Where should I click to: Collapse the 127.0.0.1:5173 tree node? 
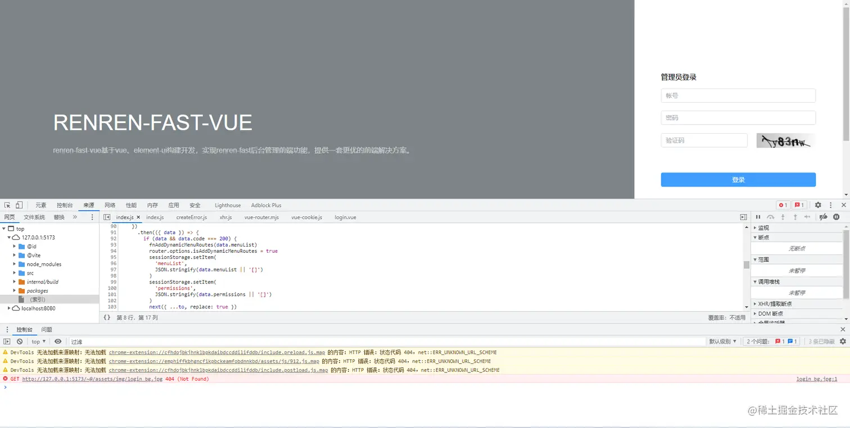9,238
